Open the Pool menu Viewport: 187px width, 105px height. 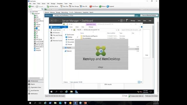pos(39,3)
